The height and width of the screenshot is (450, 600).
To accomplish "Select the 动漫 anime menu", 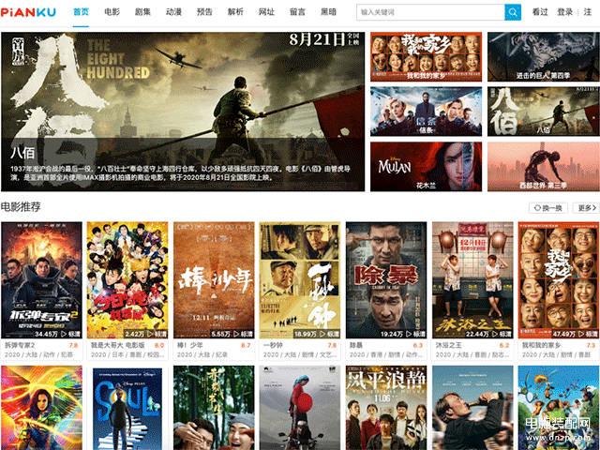I will pyautogui.click(x=173, y=12).
